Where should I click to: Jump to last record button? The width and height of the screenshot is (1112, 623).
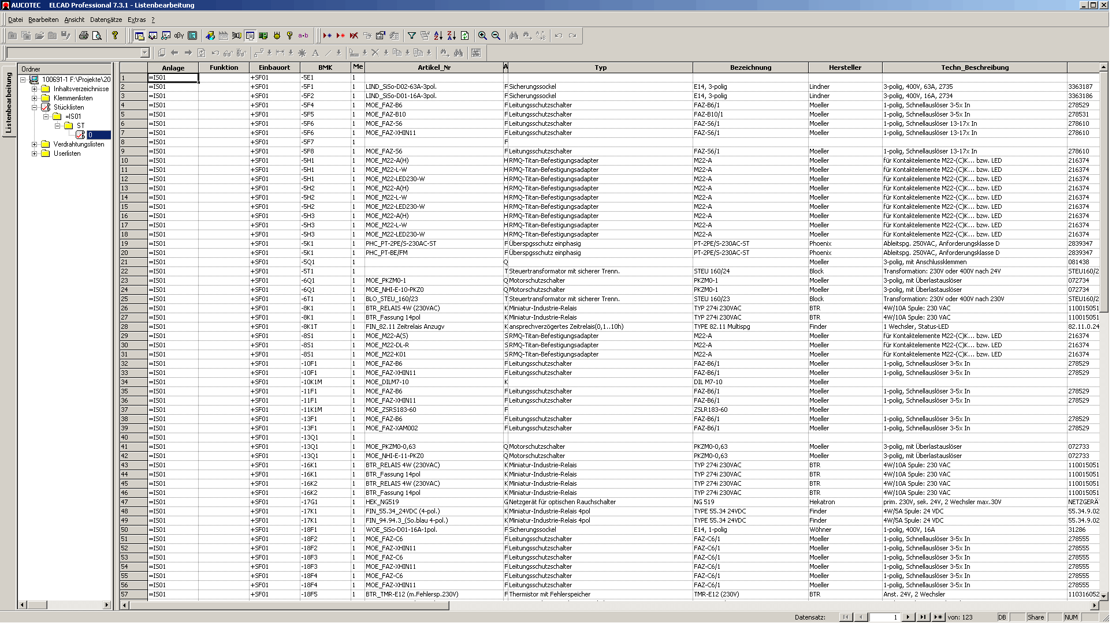pos(923,617)
